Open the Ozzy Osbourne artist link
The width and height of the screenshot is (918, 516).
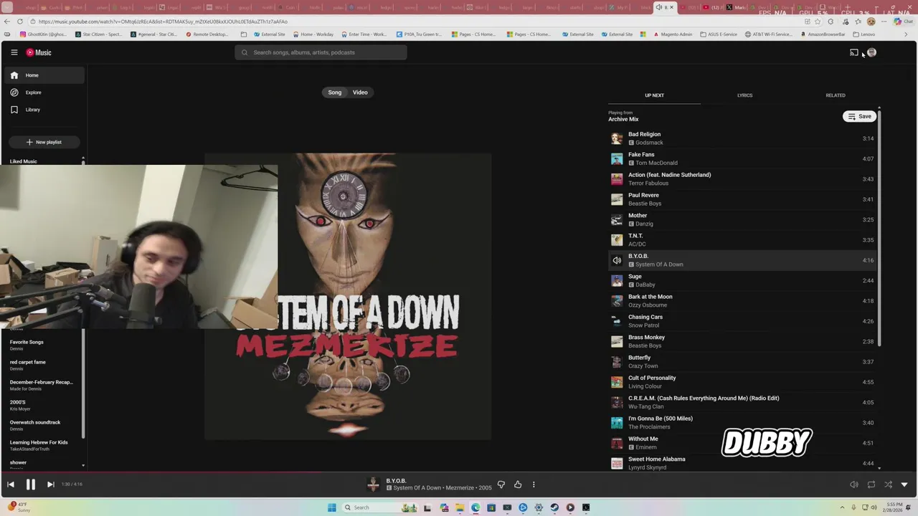(648, 305)
